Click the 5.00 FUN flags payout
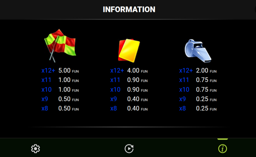The image size is (256, 157). tap(69, 71)
